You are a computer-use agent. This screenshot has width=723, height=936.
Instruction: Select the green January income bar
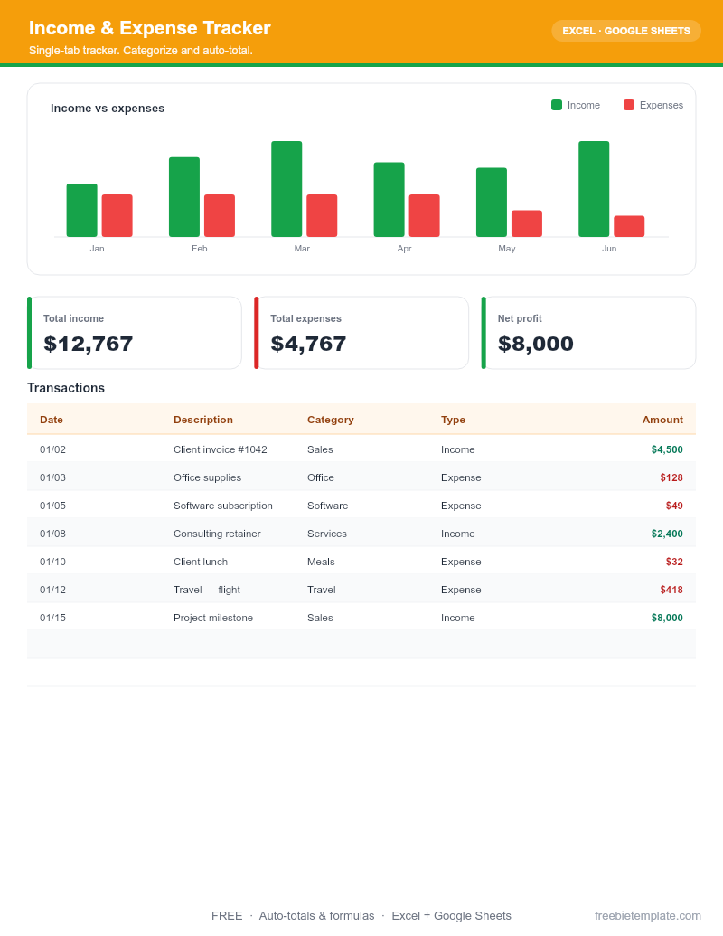pos(81,210)
